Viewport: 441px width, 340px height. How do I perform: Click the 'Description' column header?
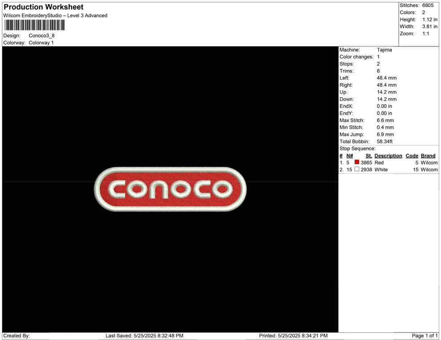pos(388,156)
